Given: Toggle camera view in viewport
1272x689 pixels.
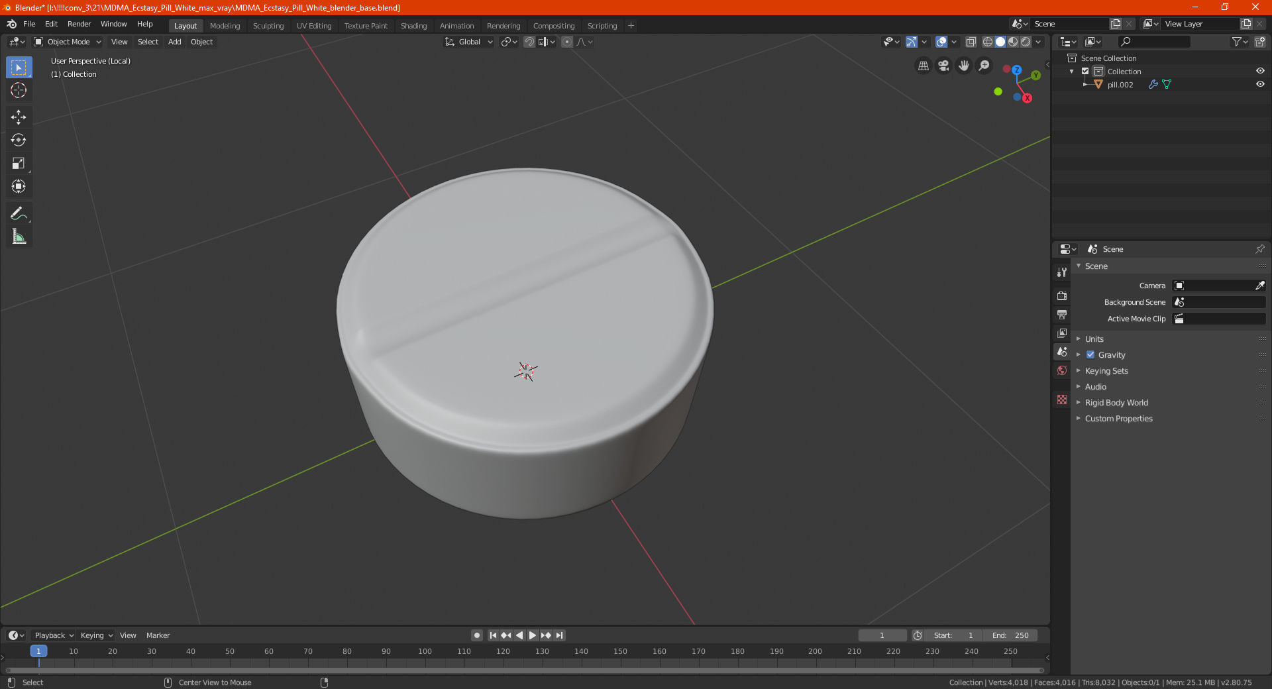Looking at the screenshot, I should point(943,66).
